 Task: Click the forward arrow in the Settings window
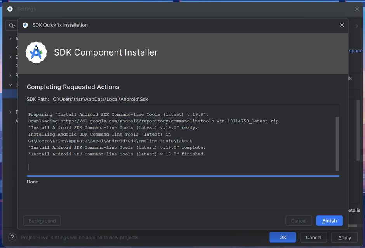356,26
